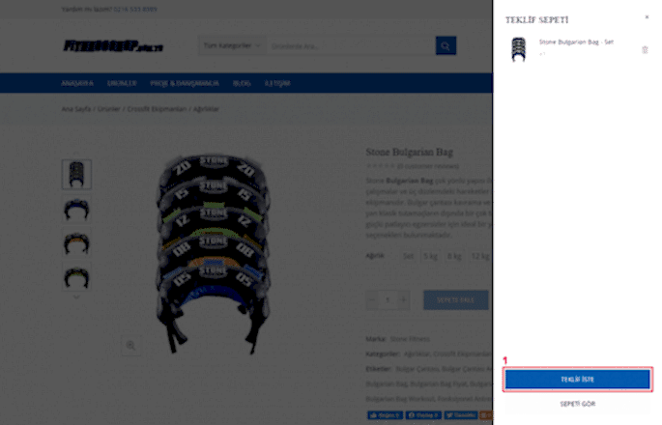Image resolution: width=662 pixels, height=425 pixels.
Task: Click the Teklif İste button
Action: (577, 379)
